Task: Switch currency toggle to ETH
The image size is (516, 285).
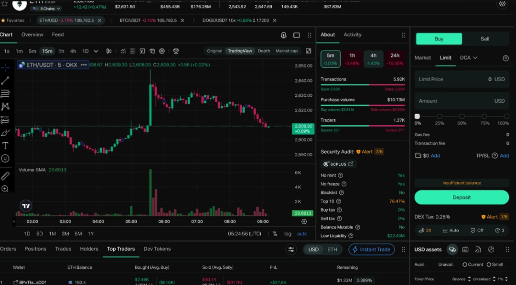Action: click(x=332, y=250)
